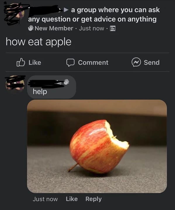Image resolution: width=175 pixels, height=210 pixels.
Task: Like the comment with the apple photo
Action: [x=72, y=199]
